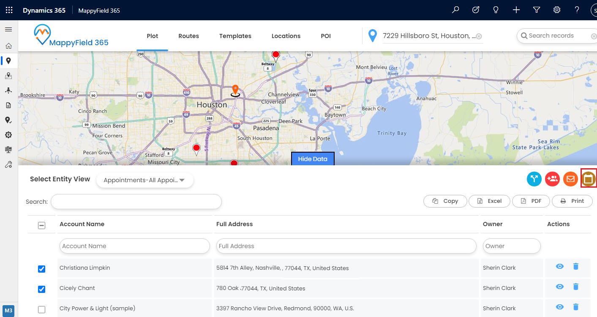Screen dimensions: 597x317
Task: View Christiana Limpkin with the eye icon
Action: (x=560, y=266)
